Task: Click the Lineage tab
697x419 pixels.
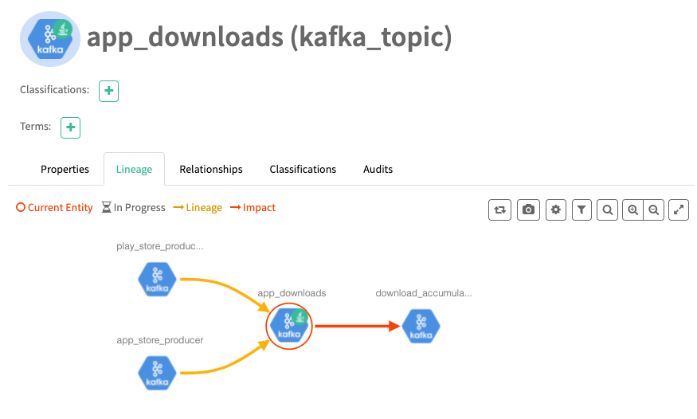Action: point(134,169)
